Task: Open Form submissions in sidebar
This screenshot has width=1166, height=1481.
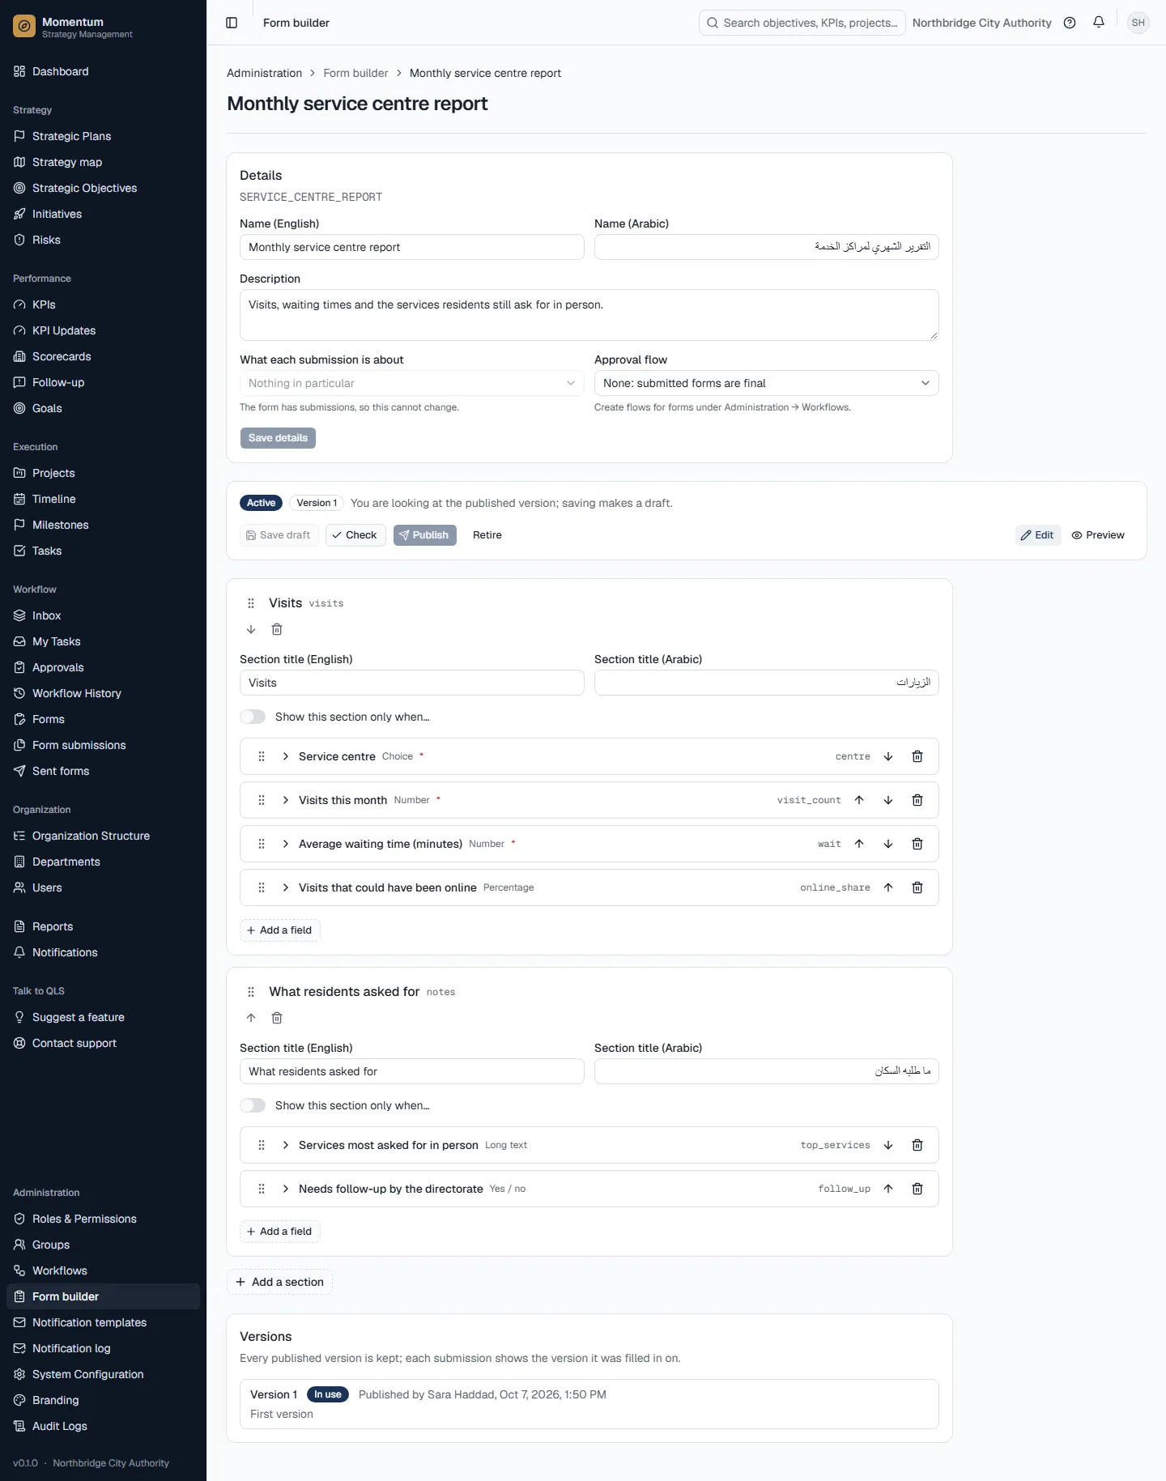Action: point(103,745)
